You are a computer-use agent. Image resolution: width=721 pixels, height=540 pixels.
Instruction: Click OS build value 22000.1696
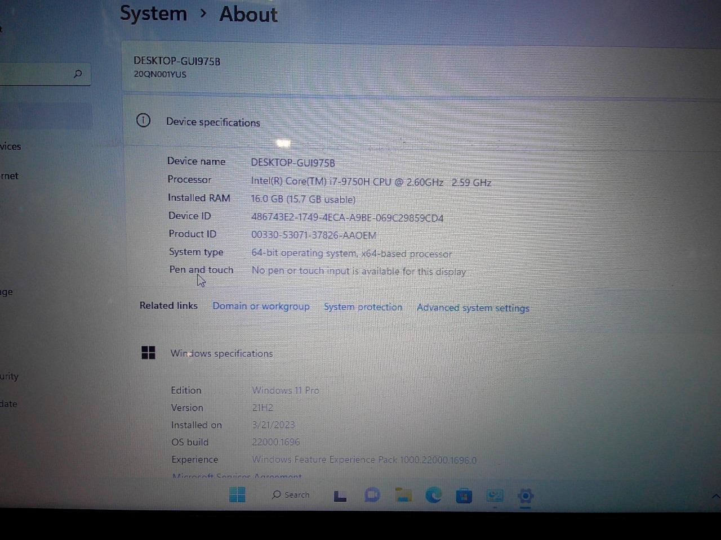click(275, 442)
